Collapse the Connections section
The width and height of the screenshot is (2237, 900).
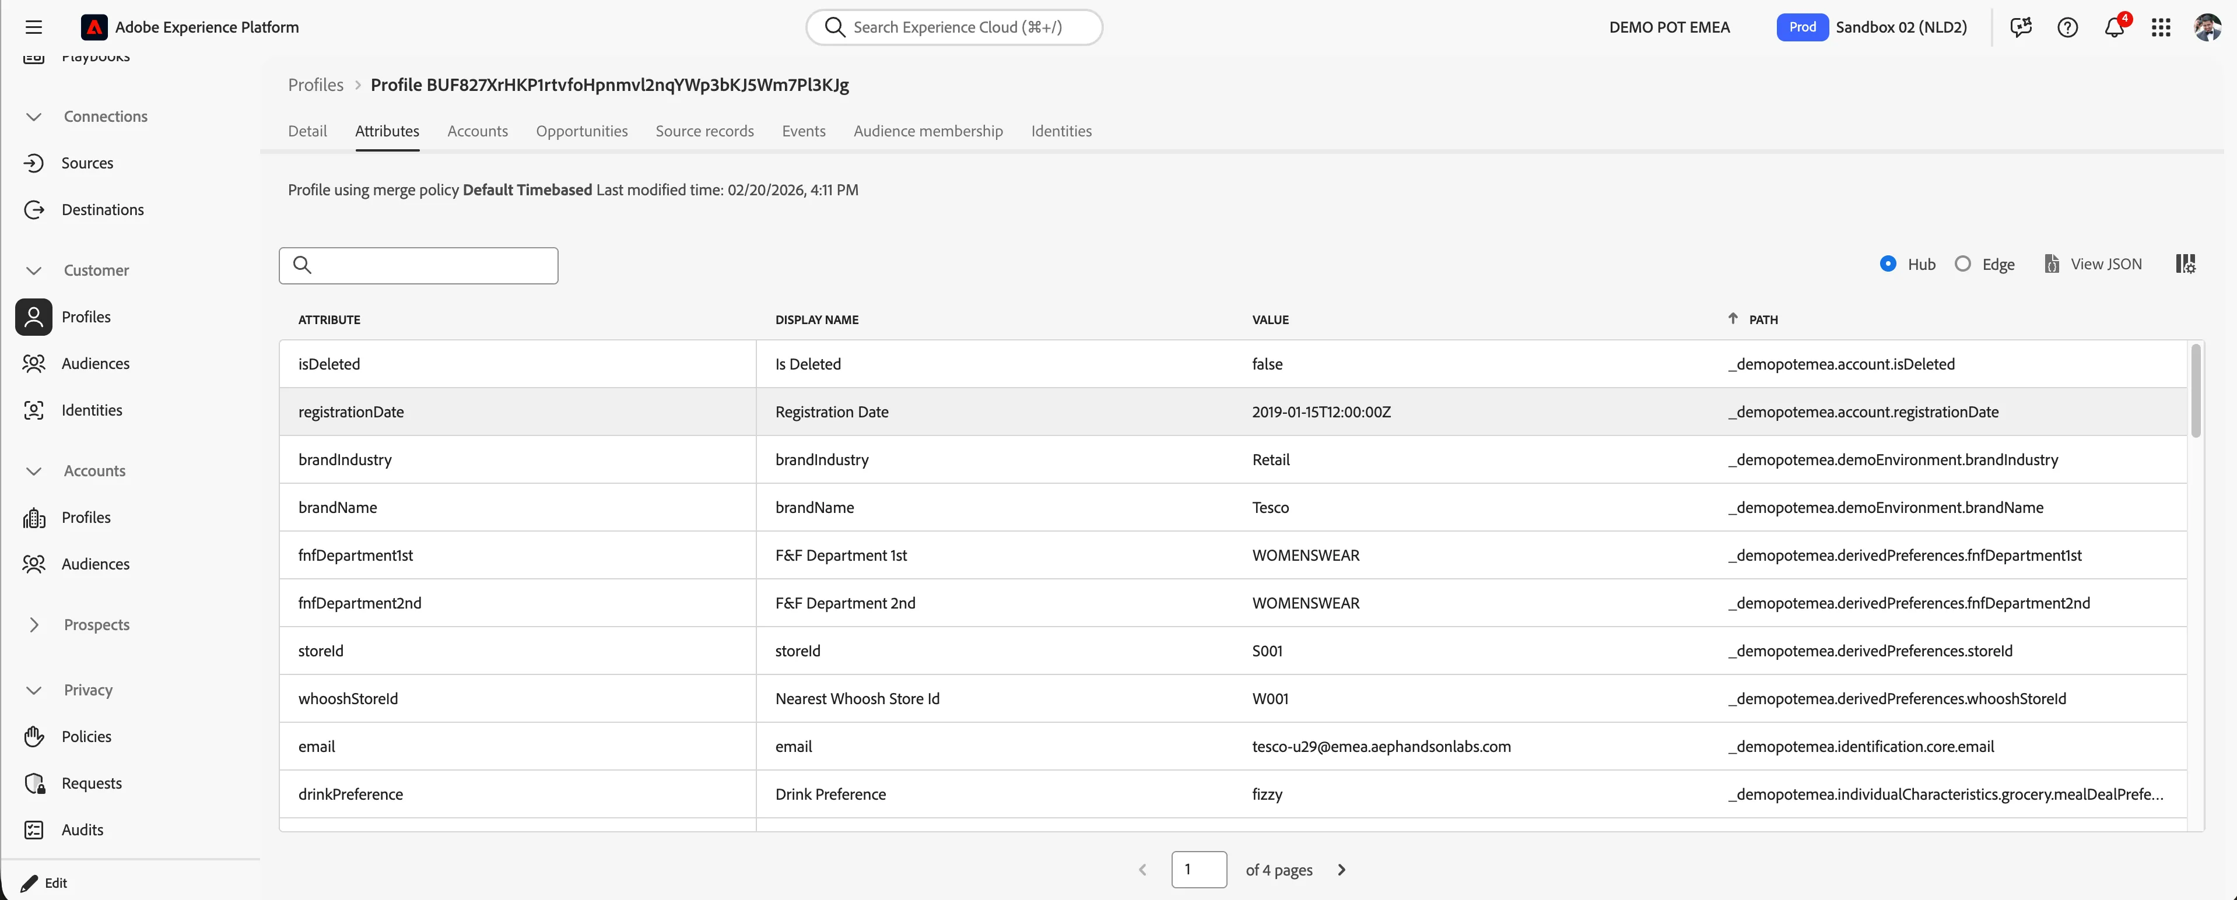(x=34, y=117)
